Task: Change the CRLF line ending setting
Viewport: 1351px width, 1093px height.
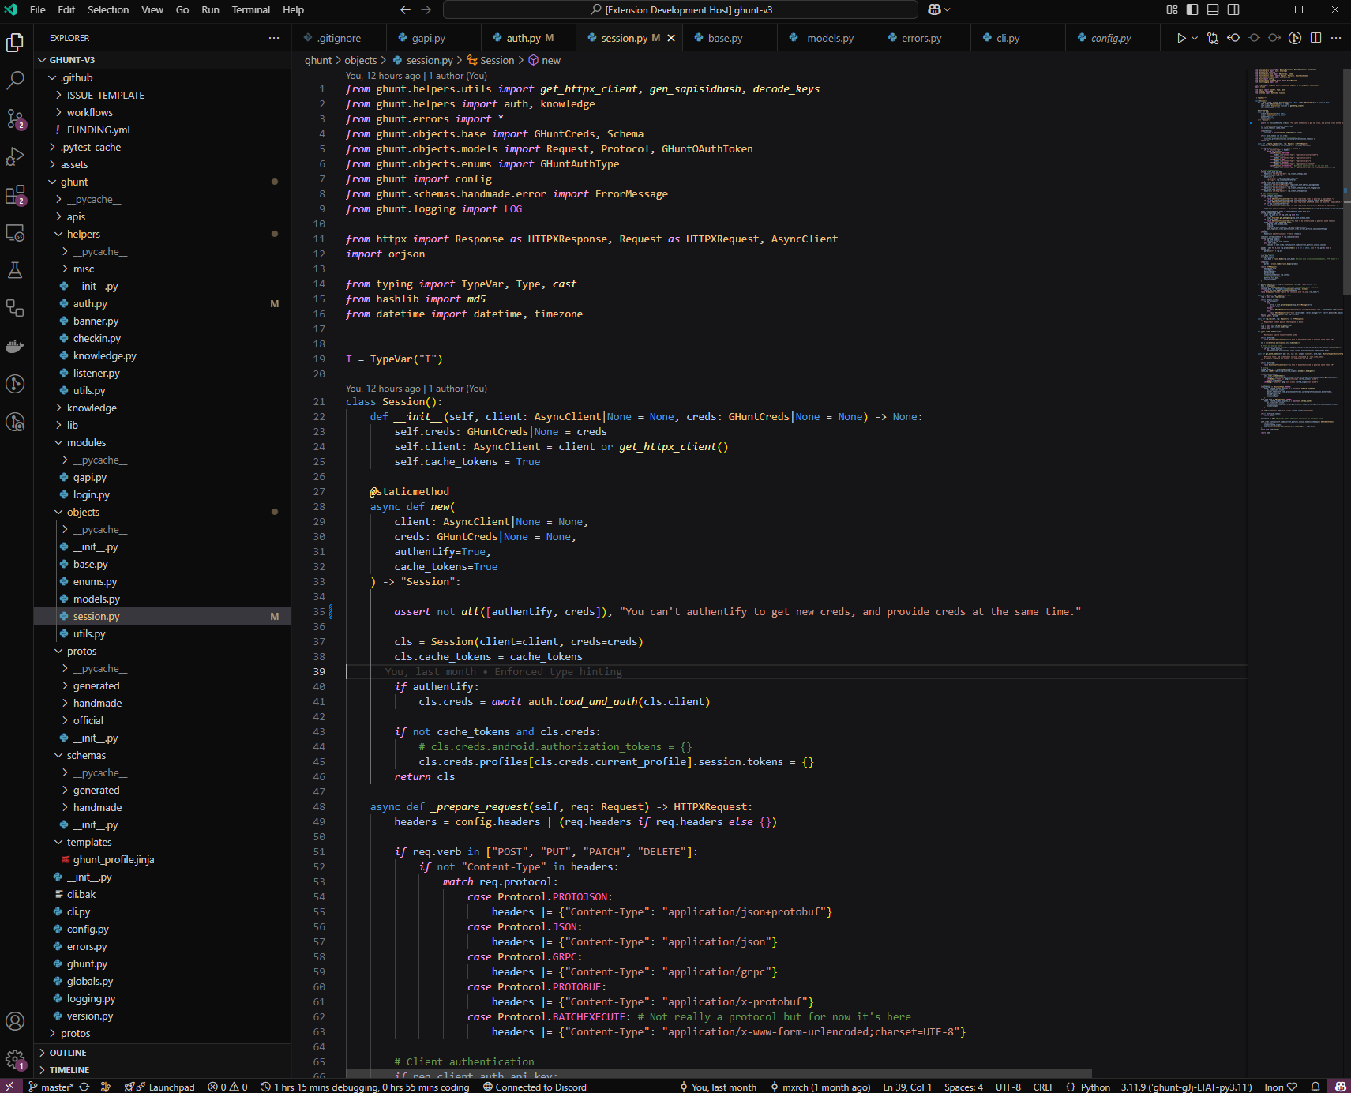Action: click(x=1043, y=1087)
